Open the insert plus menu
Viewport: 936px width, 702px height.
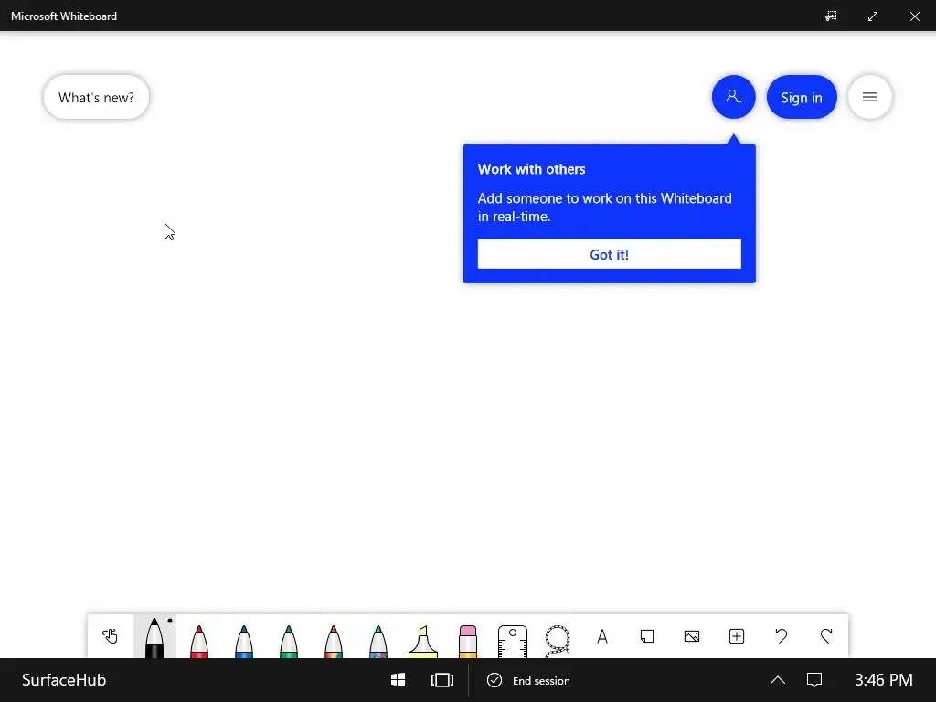point(737,636)
